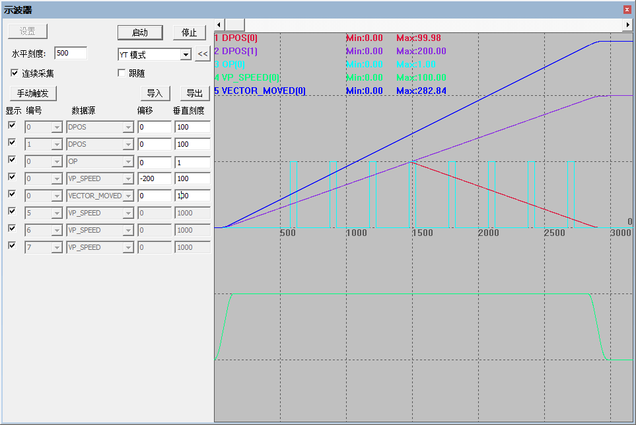Click the 水平刻度 horizontal scale input field

(x=71, y=53)
